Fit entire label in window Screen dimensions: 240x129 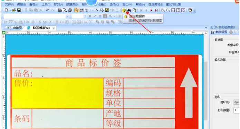click(x=183, y=10)
